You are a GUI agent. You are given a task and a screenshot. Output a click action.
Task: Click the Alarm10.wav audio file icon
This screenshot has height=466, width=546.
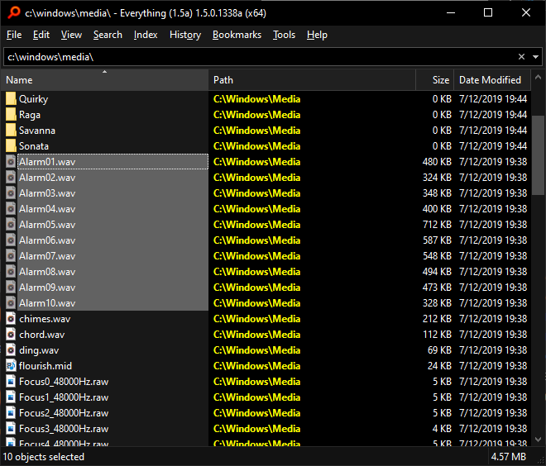point(11,303)
